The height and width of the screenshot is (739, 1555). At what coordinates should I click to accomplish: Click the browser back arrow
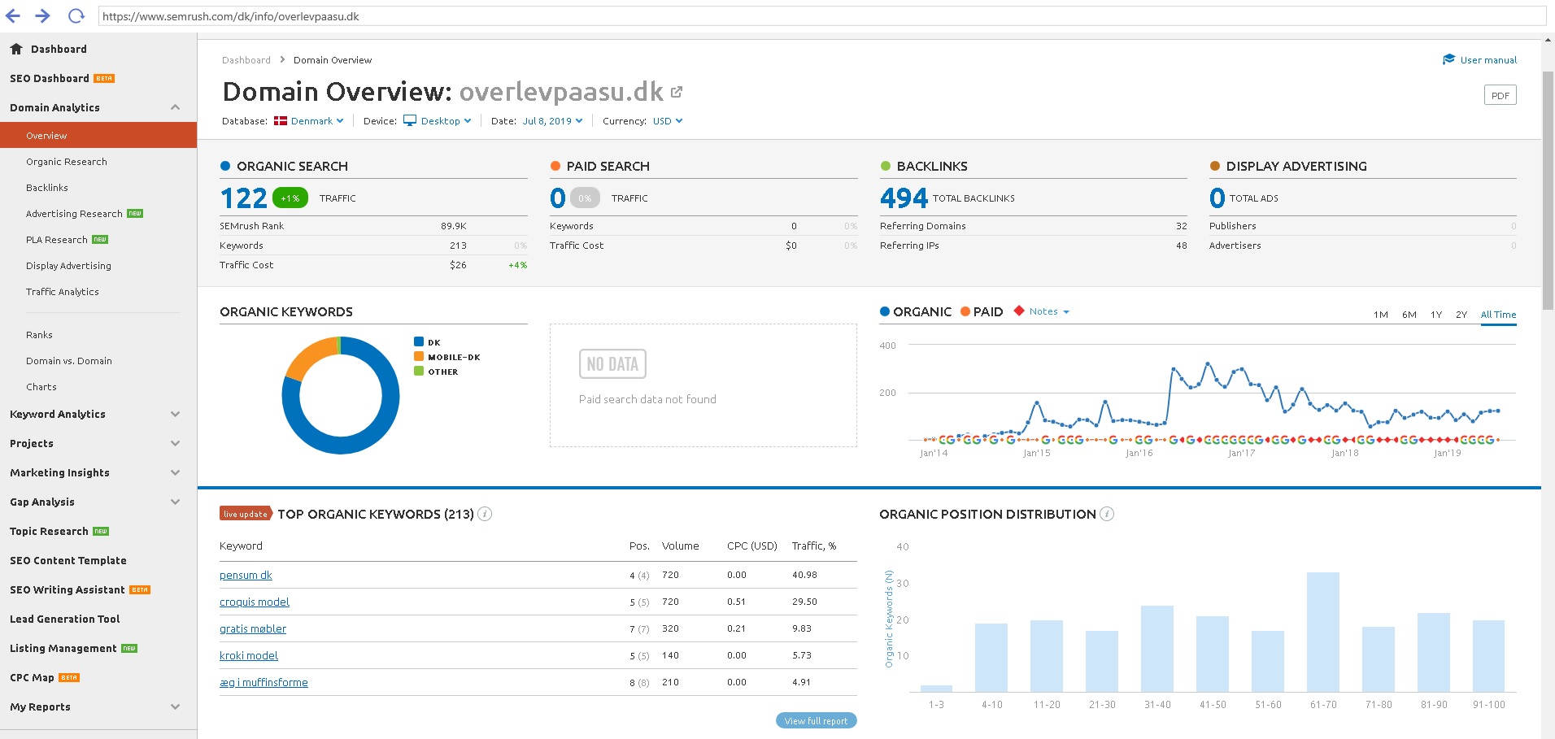[13, 16]
